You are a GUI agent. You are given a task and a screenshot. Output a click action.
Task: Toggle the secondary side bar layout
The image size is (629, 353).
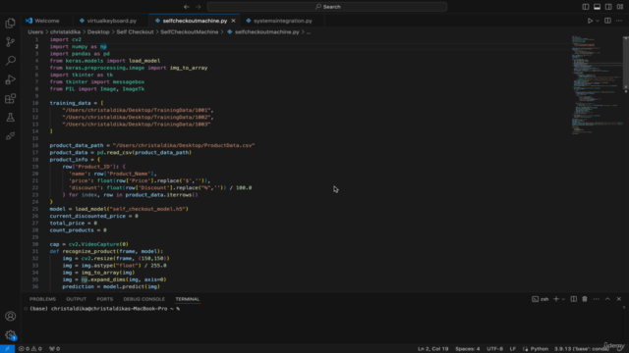[608, 7]
